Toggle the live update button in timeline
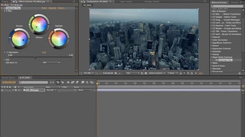The width and height of the screenshot is (245, 137). [58, 82]
